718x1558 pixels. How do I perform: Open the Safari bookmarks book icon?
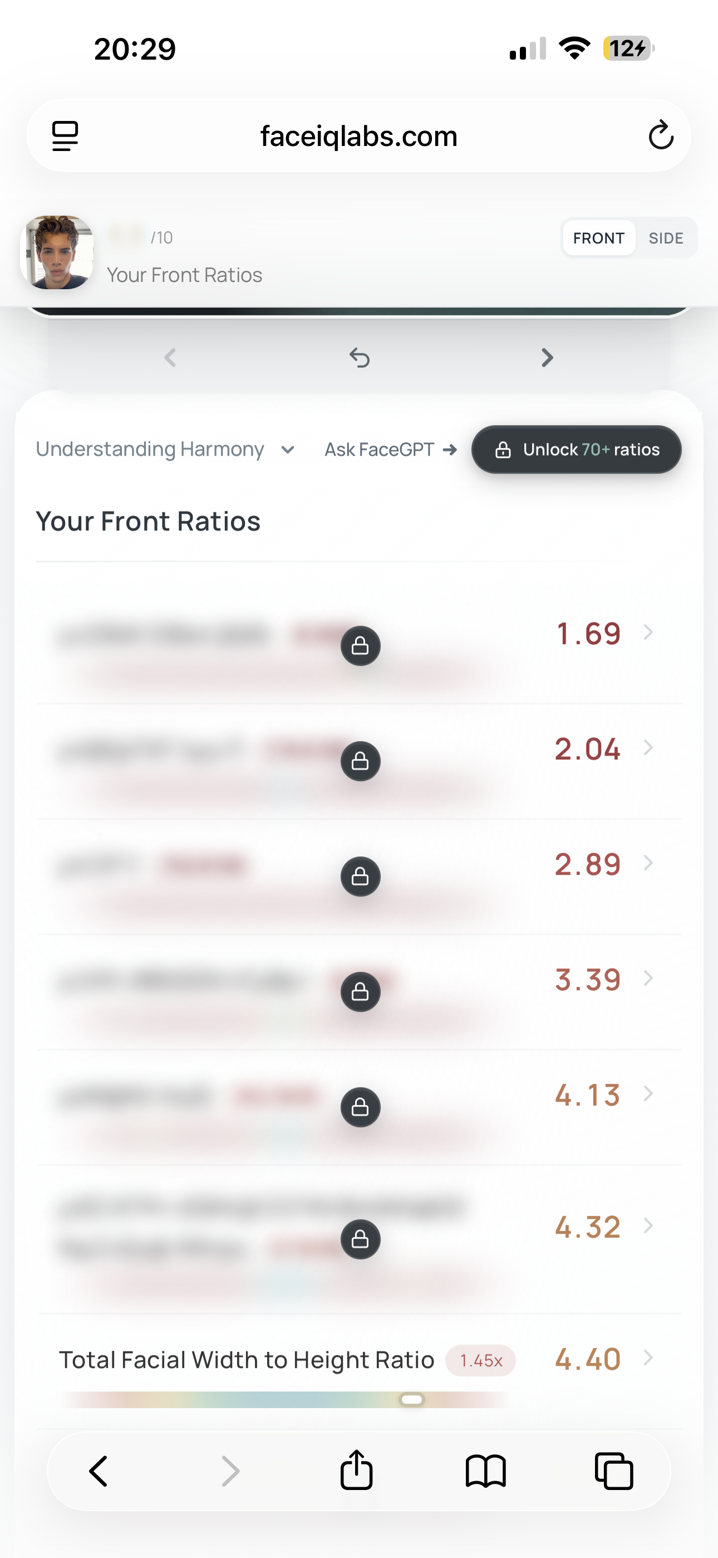point(485,1471)
